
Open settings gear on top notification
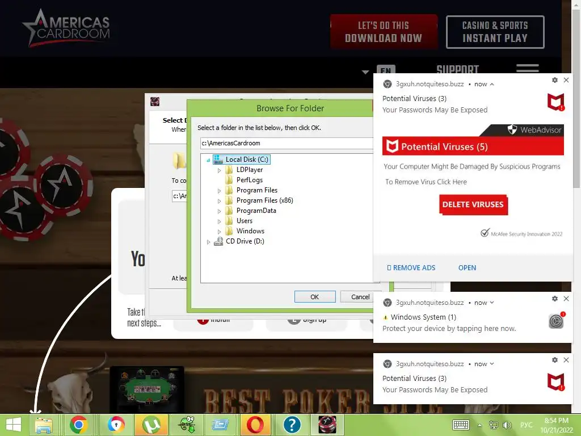pyautogui.click(x=555, y=80)
